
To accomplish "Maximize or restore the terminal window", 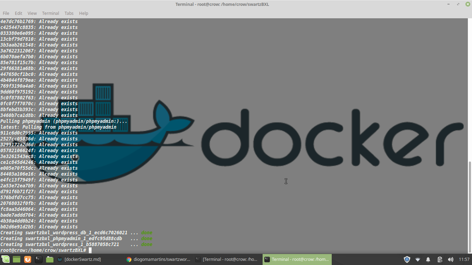I will pyautogui.click(x=458, y=4).
